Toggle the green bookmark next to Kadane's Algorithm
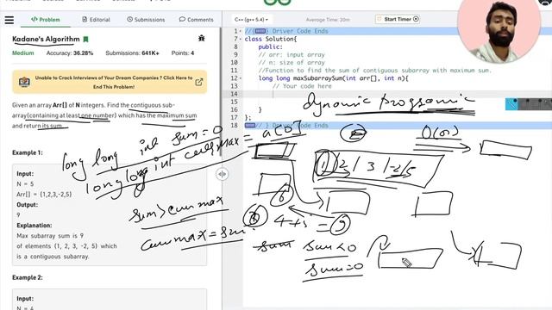This screenshot has width=552, height=310. pyautogui.click(x=85, y=40)
